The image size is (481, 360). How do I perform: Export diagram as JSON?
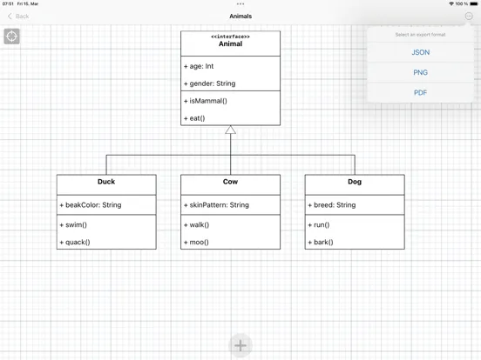coord(420,52)
